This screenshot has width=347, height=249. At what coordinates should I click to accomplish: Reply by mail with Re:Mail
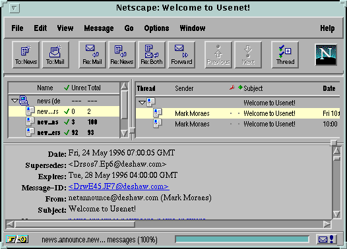(92, 55)
